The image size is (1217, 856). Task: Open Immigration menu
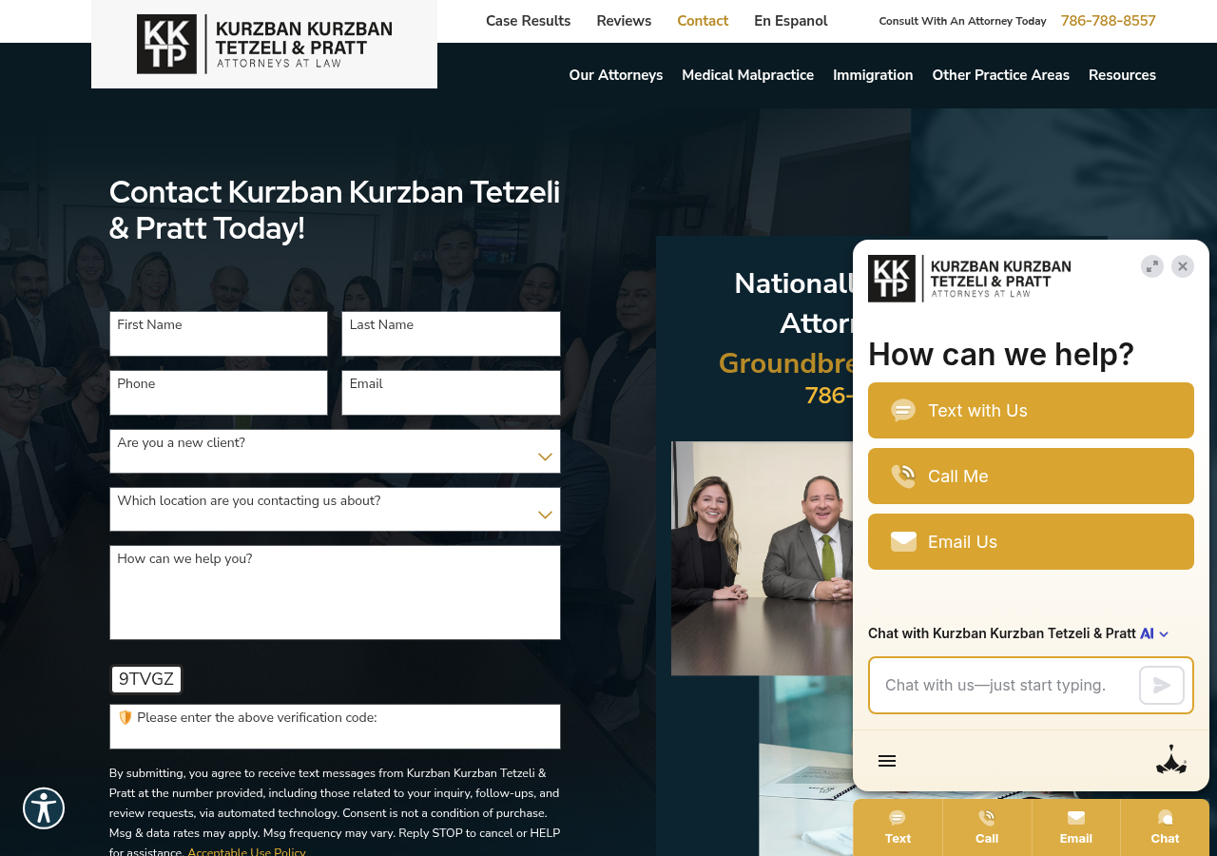click(873, 75)
